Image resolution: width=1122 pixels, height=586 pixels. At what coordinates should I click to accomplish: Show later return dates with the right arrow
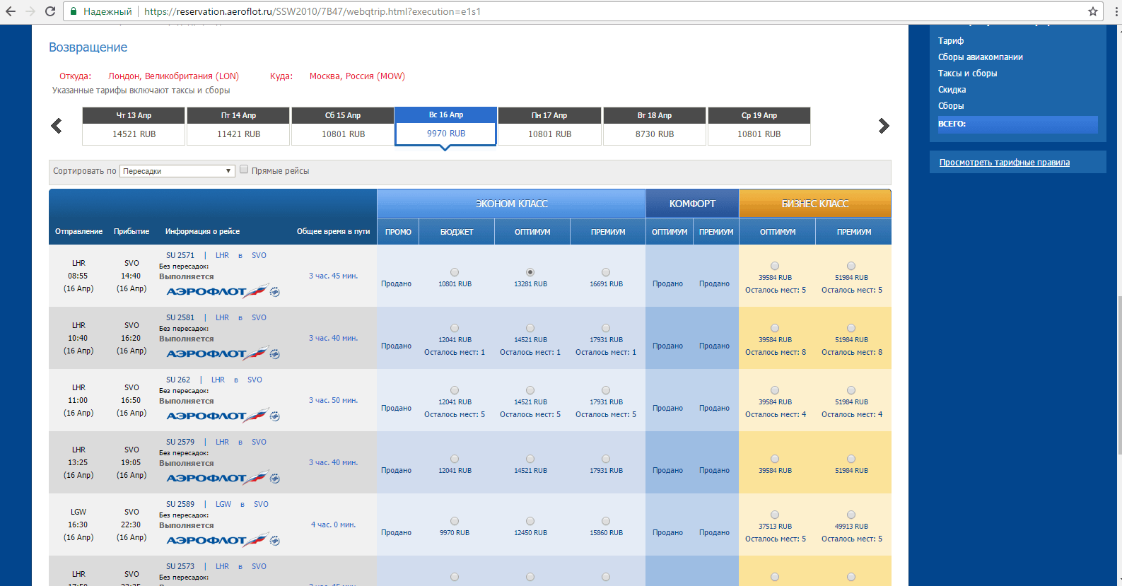[x=884, y=126]
